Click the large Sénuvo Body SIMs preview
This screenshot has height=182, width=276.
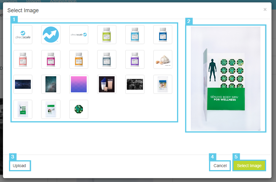click(225, 79)
